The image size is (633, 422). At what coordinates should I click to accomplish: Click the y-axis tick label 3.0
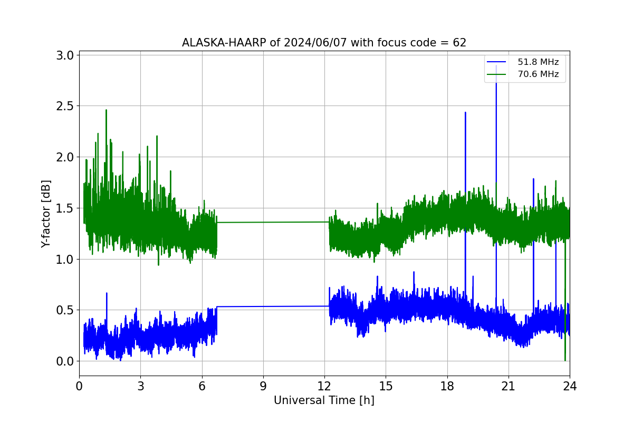point(64,55)
